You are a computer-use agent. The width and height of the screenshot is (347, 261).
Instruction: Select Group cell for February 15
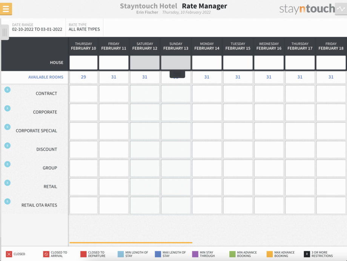coord(238,168)
